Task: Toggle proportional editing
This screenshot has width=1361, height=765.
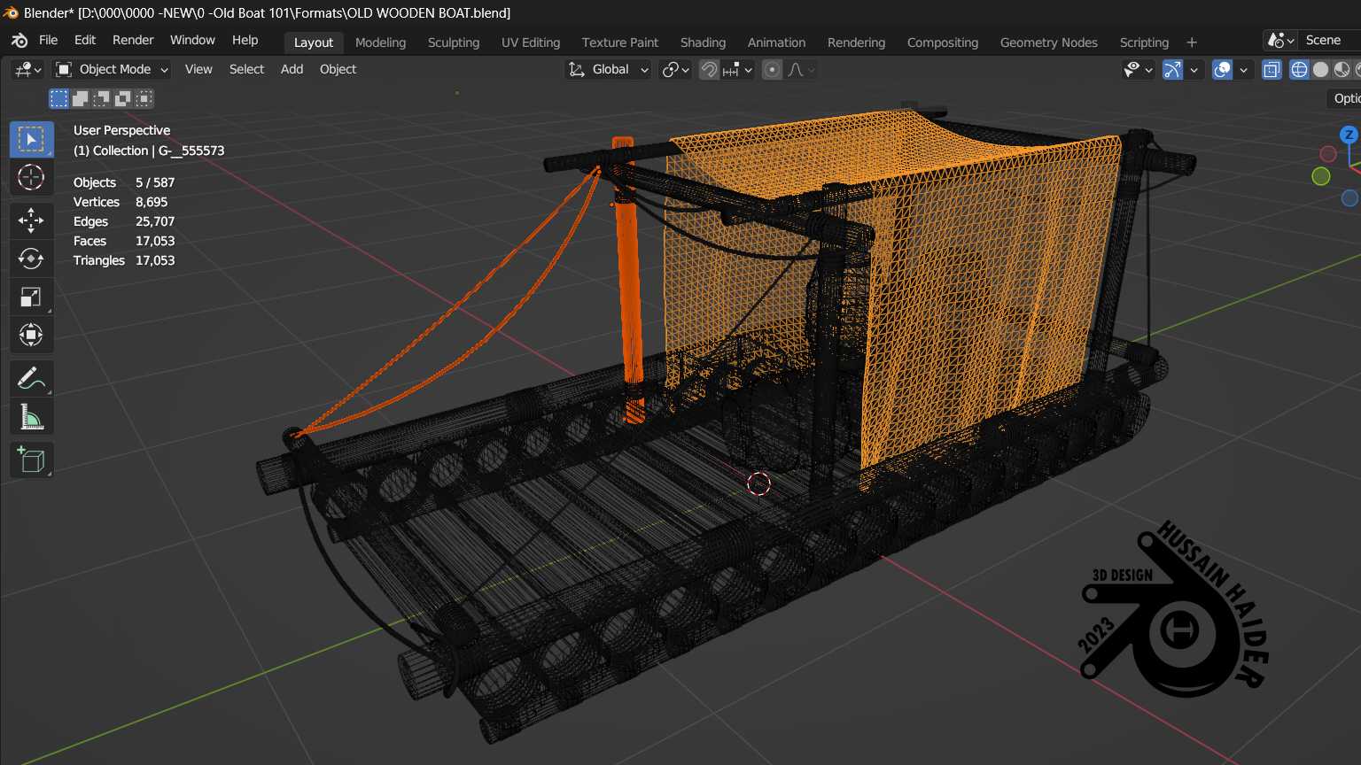Action: [773, 69]
